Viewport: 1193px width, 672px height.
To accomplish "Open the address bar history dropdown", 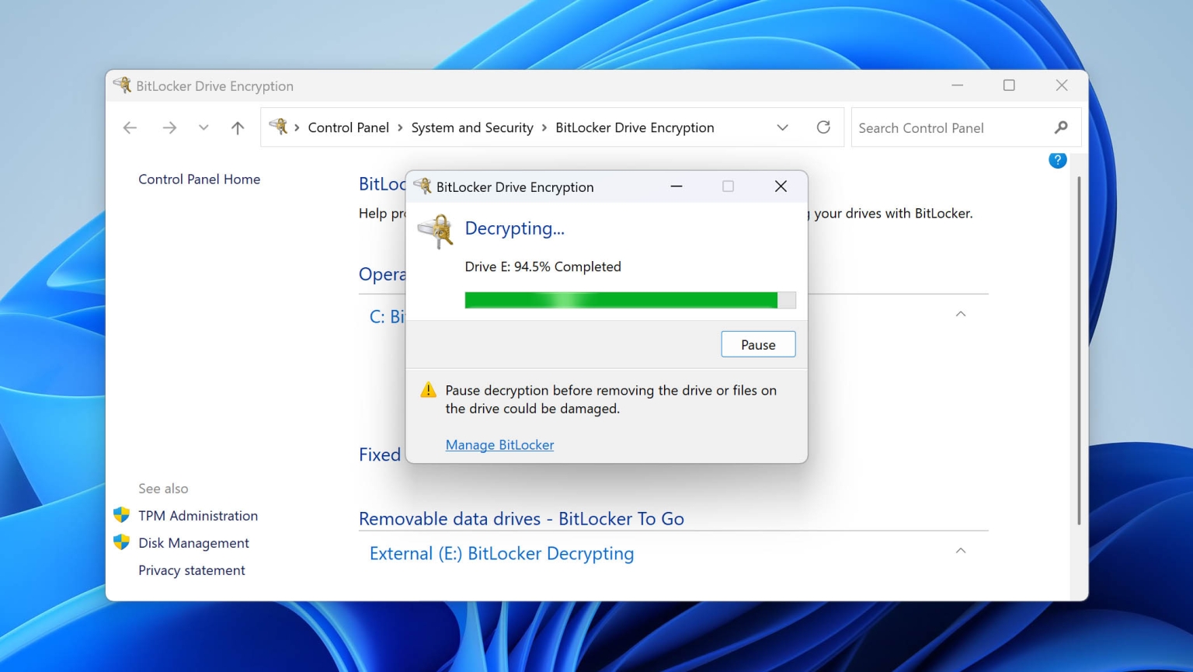I will click(783, 127).
